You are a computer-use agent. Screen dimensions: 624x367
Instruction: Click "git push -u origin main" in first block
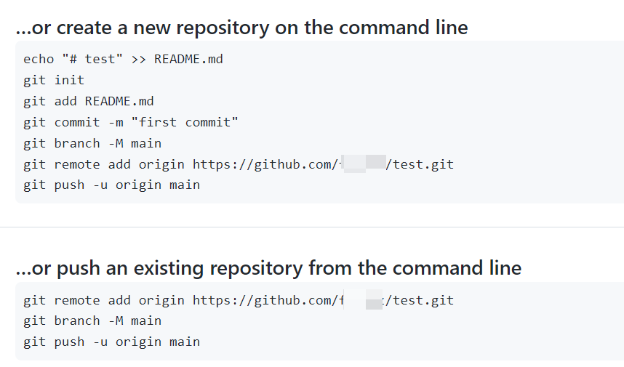(111, 185)
